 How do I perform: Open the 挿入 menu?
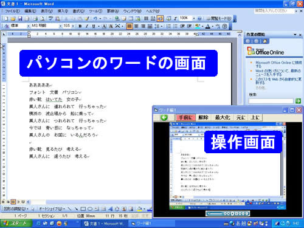point(63,11)
